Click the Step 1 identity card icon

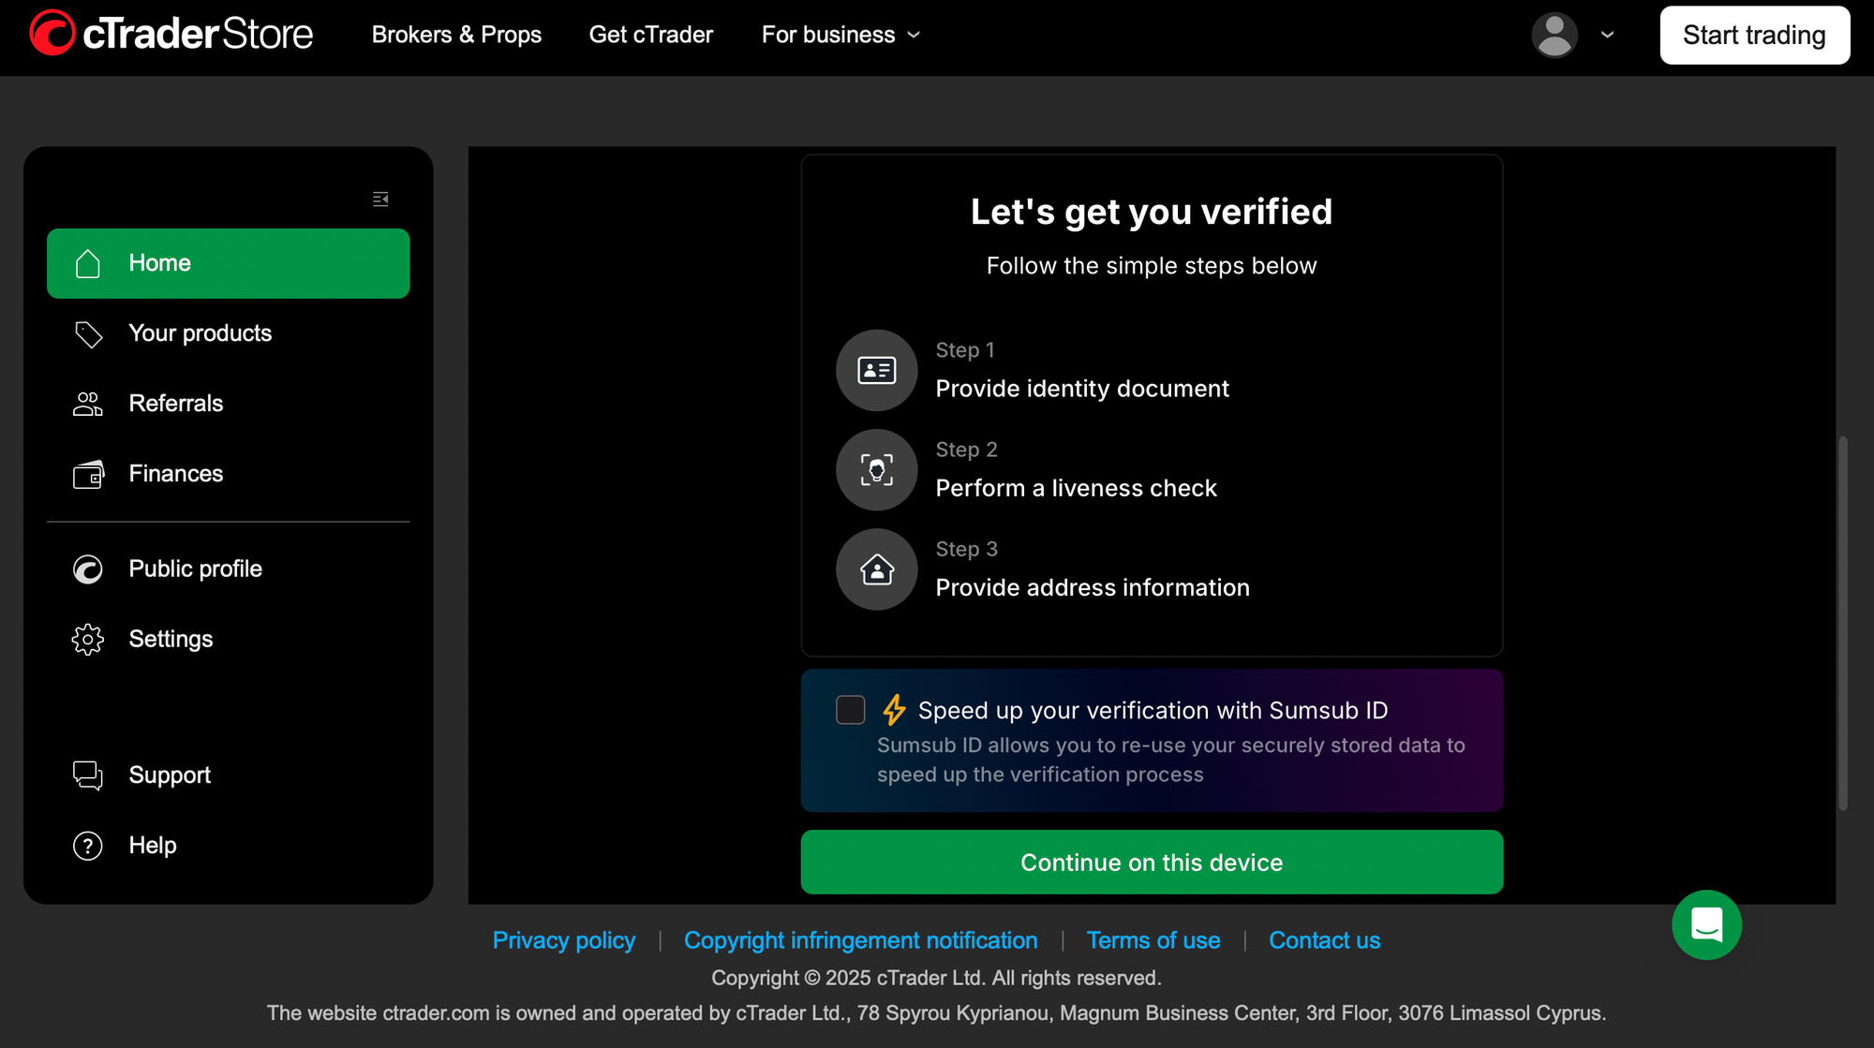point(876,370)
